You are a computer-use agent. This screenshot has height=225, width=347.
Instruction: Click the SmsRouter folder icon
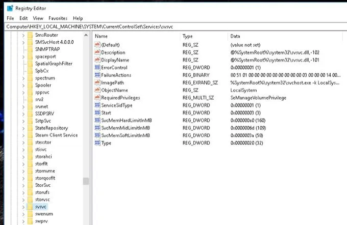pos(30,35)
